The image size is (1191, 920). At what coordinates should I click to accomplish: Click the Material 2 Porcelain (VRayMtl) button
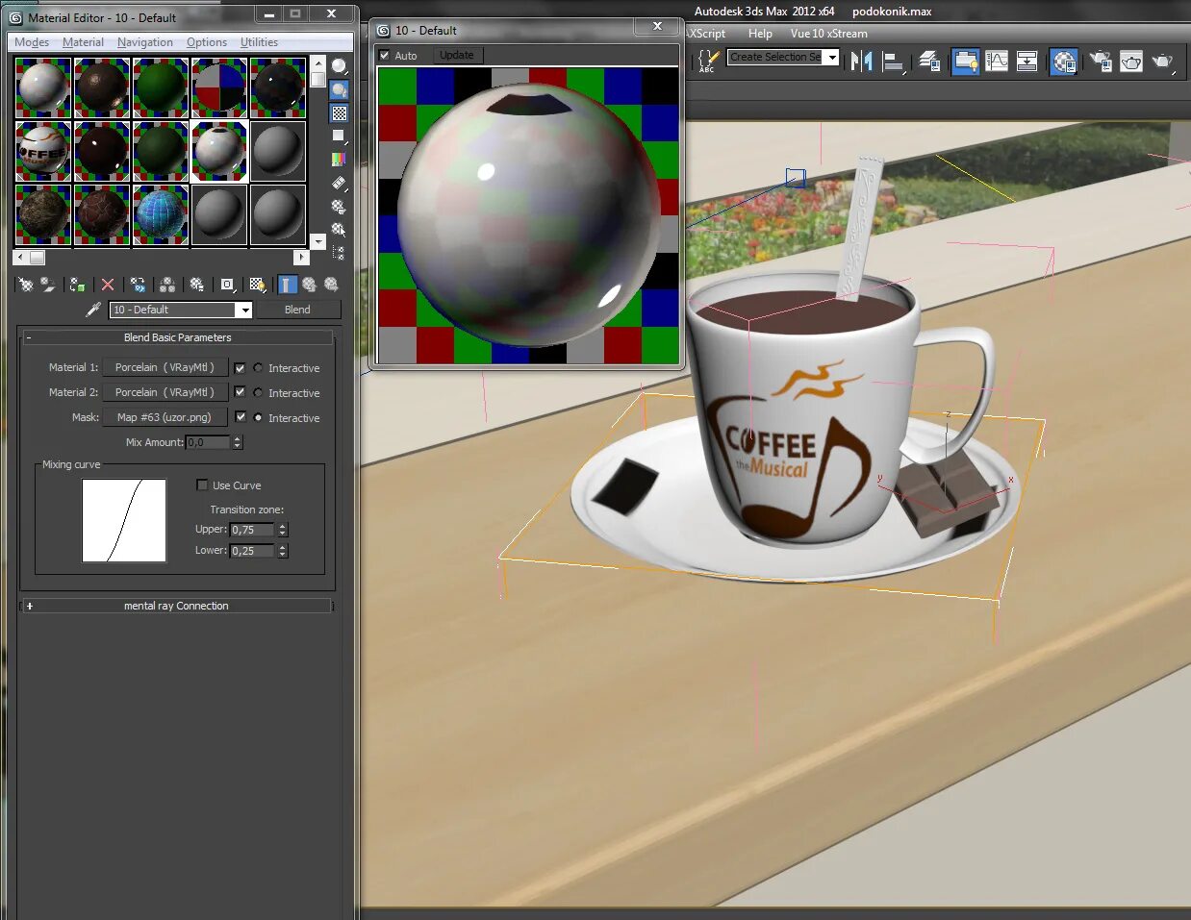point(165,392)
